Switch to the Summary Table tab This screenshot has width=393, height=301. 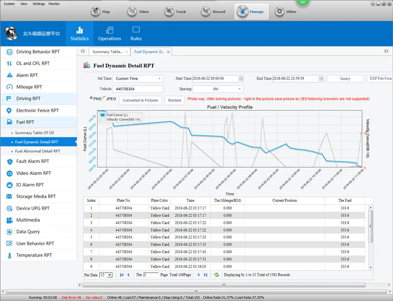107,52
